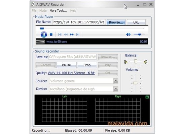Click the Media Player seek bar handle
The image size is (185, 134).
(x=42, y=28)
